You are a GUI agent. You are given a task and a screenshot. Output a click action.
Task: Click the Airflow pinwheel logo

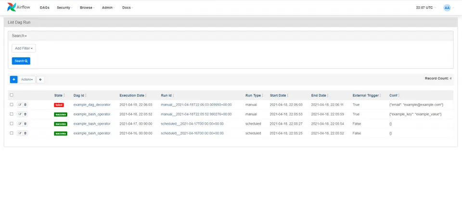click(12, 7)
